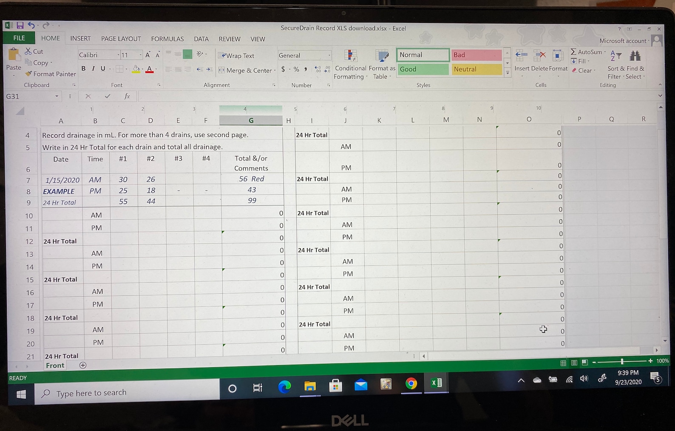Switch to Page Layout view in status bar

pyautogui.click(x=574, y=363)
